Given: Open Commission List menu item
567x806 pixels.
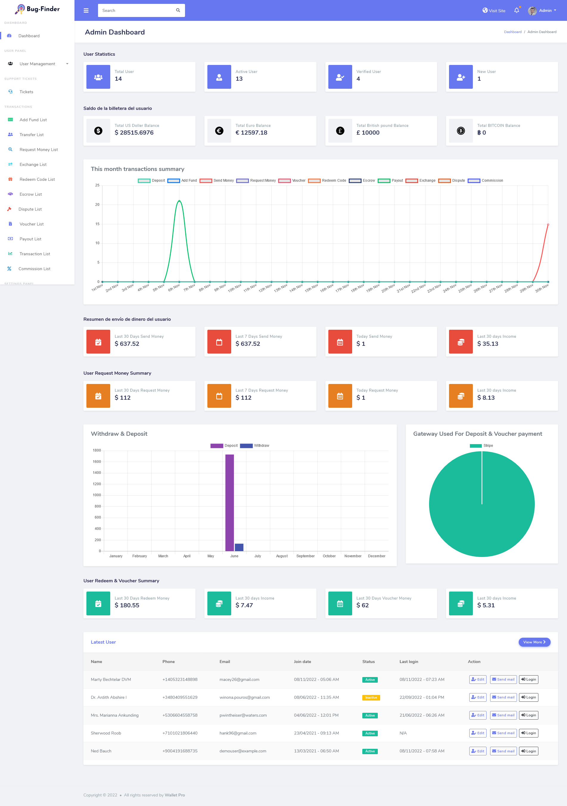Looking at the screenshot, I should click(x=37, y=269).
